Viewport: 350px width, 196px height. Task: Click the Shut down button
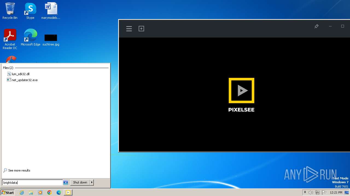coord(80,182)
